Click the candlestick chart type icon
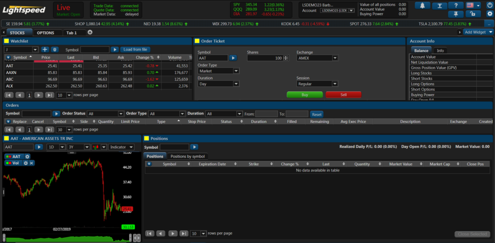Viewport: 495px width, 243px height. tap(96, 147)
